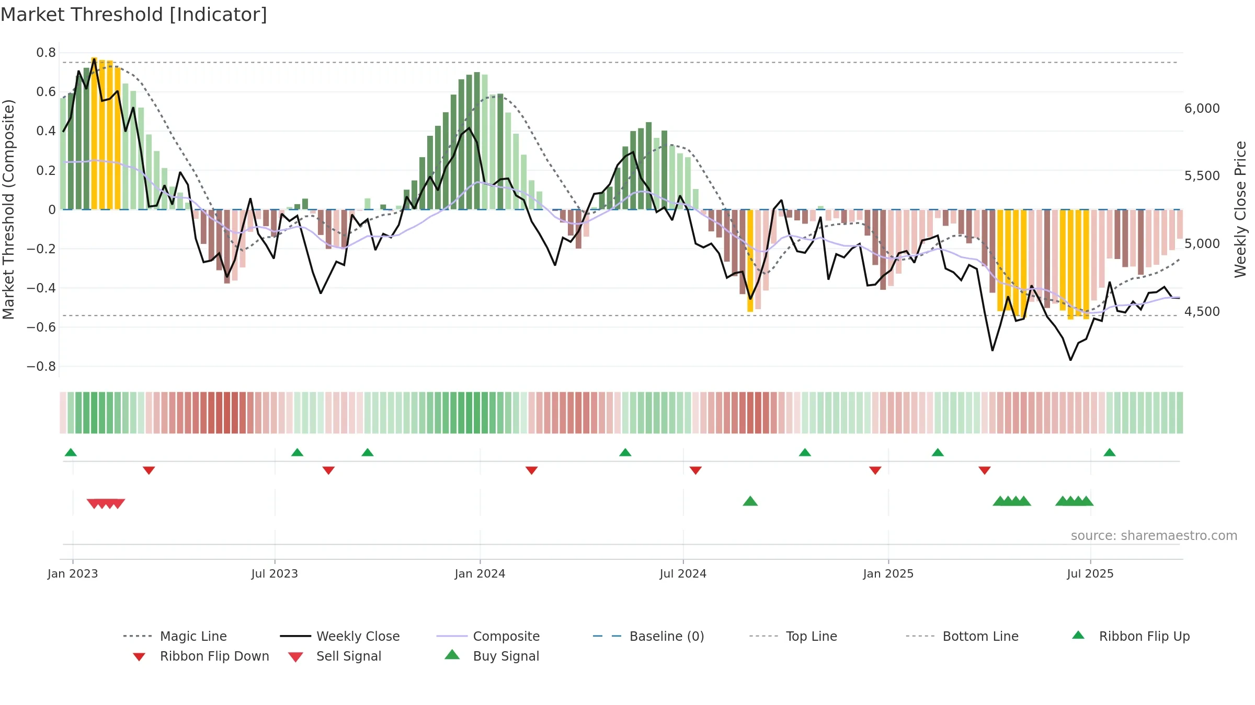1255x705 pixels.
Task: Click the 6,000 weekly close price axis label
Action: pos(1202,109)
